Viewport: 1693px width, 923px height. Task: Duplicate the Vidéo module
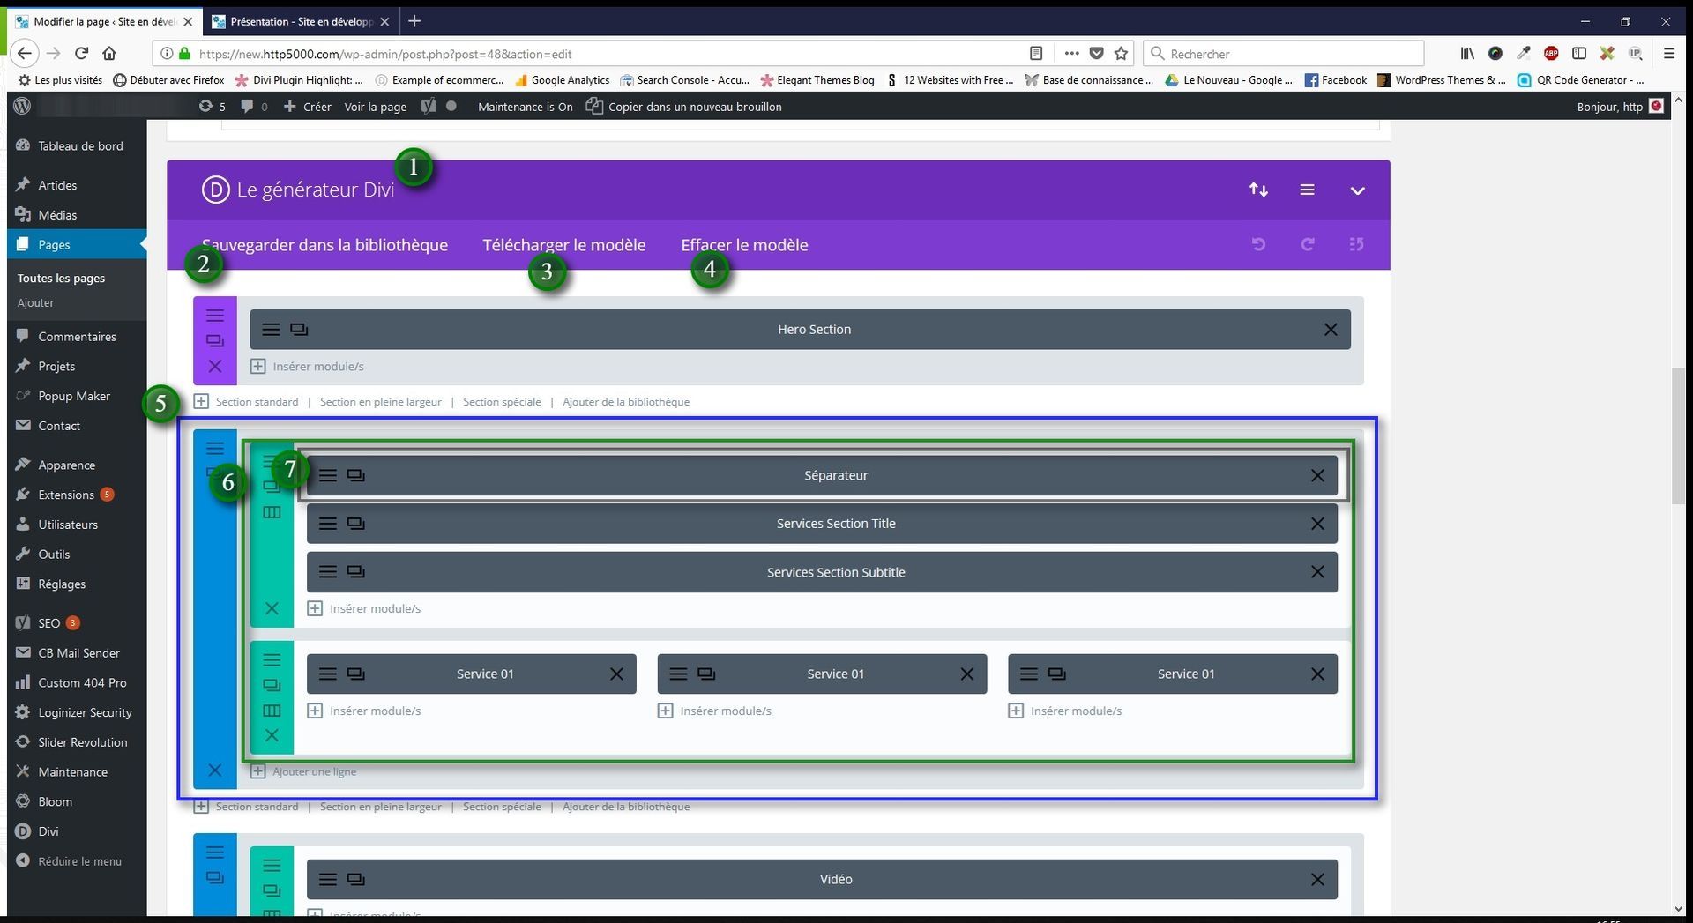(x=355, y=879)
